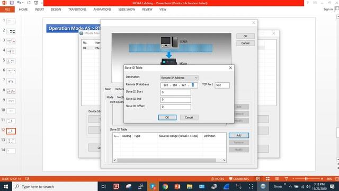This screenshot has width=339, height=191.
Task: Click the Slave ID Offset field
Action: (175, 107)
